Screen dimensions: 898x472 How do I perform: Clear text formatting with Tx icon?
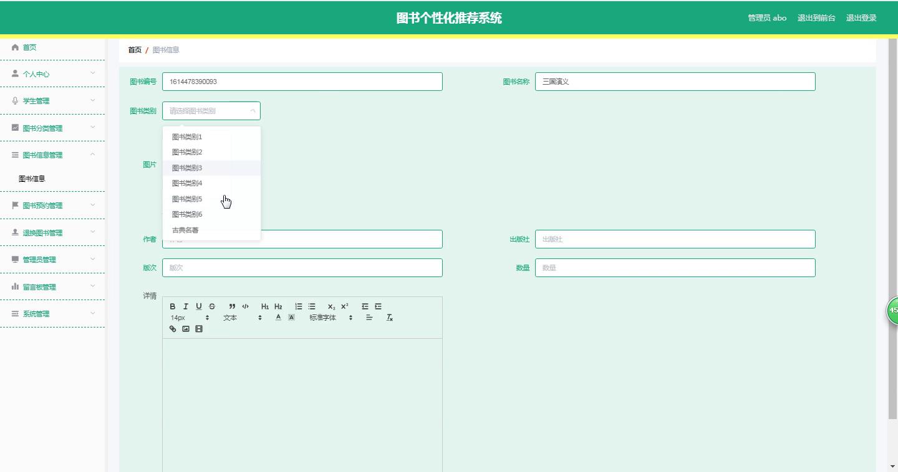(390, 318)
